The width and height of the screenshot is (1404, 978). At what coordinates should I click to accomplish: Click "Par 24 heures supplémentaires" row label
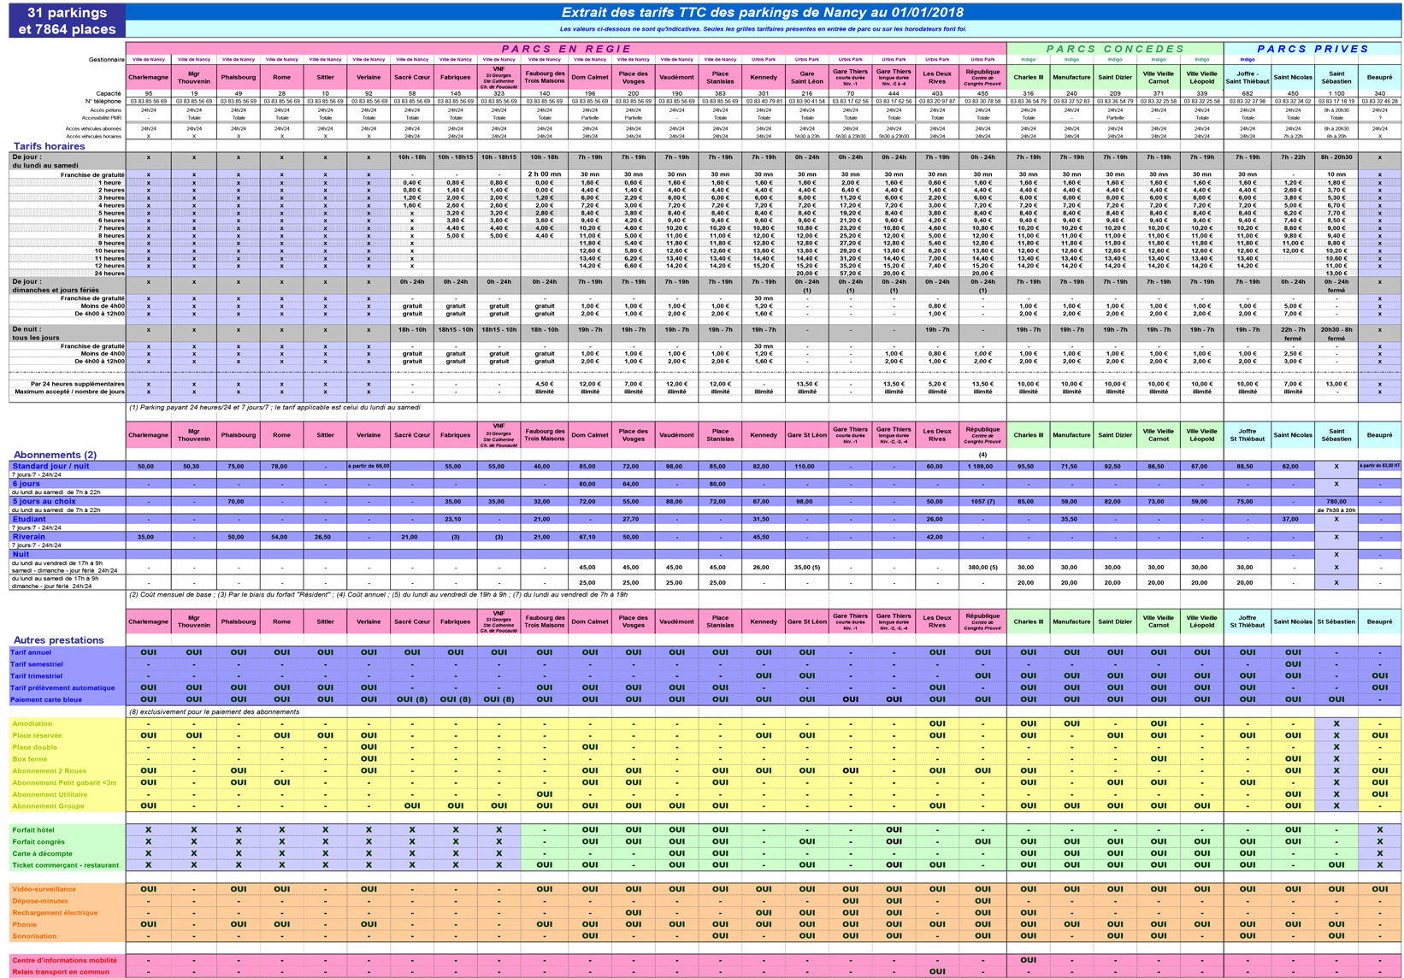point(78,384)
